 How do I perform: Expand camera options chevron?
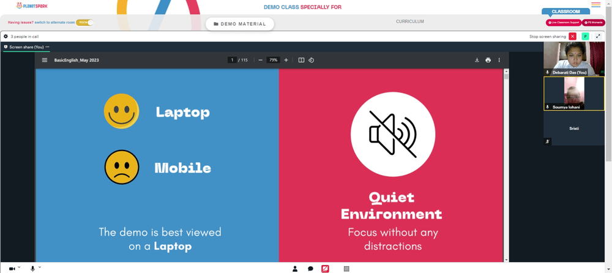[x=19, y=267]
